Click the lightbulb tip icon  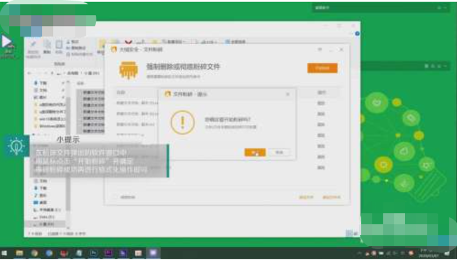(16, 145)
